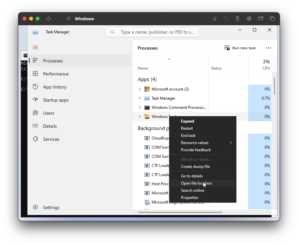Open the Resource values submenu arrow
Image resolution: width=298 pixels, height=245 pixels.
click(231, 143)
